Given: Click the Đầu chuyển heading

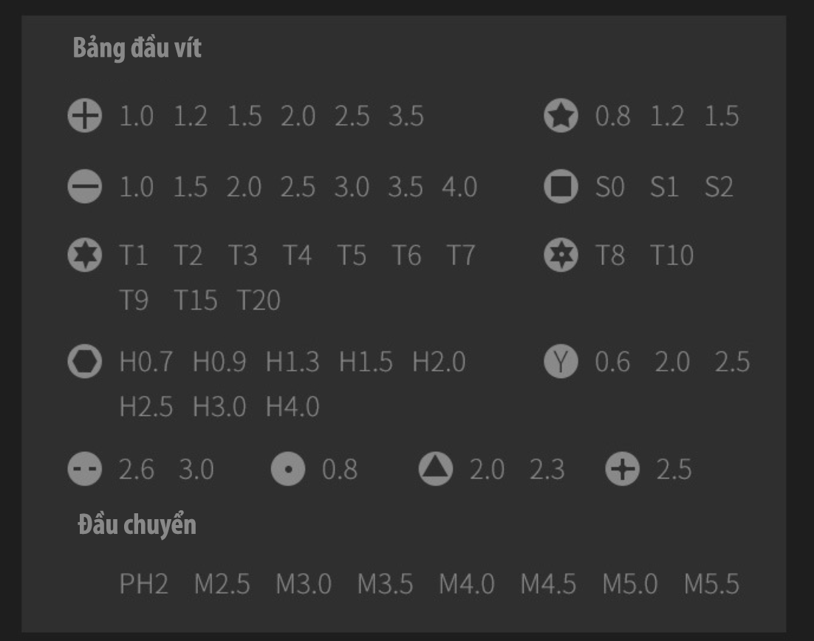Looking at the screenshot, I should pos(137,524).
